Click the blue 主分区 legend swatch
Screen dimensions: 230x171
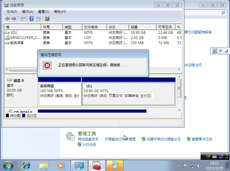(23, 115)
